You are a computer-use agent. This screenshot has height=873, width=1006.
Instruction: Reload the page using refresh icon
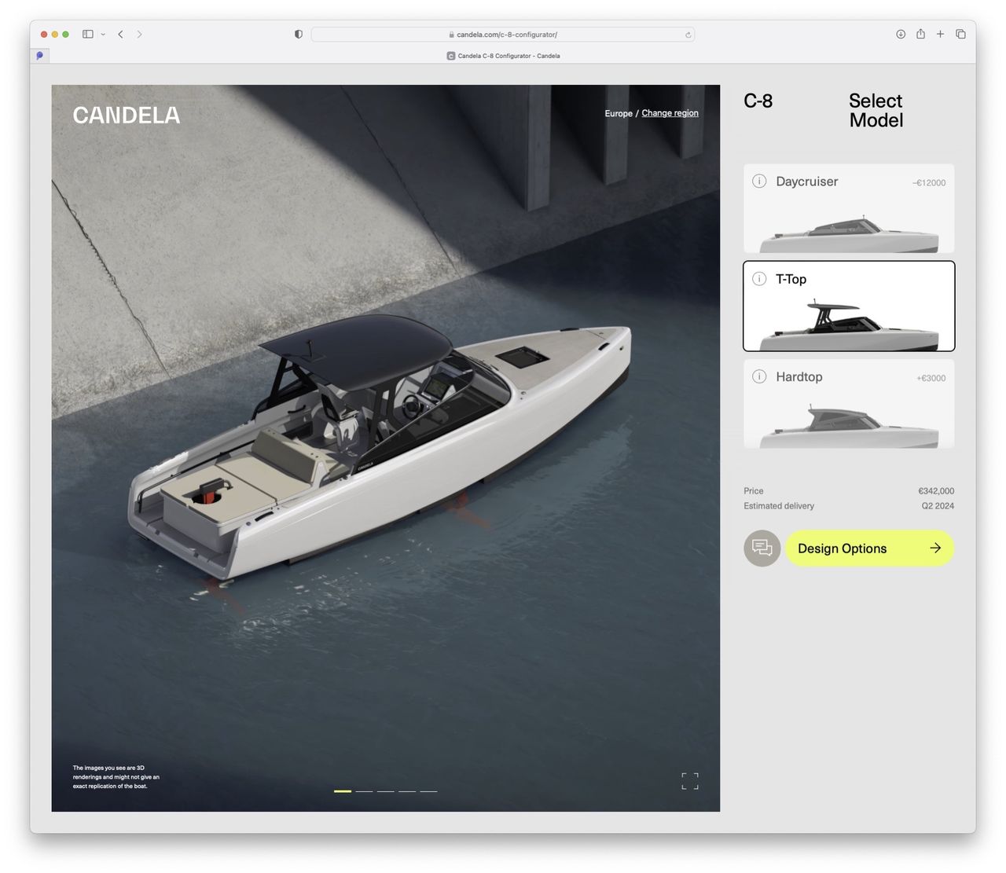click(688, 35)
